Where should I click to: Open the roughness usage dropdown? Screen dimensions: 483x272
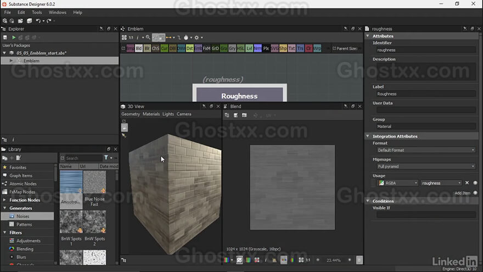[x=441, y=183]
